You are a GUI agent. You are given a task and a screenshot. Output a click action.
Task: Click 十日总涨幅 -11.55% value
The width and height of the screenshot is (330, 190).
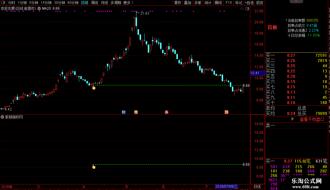pyautogui.click(x=313, y=35)
